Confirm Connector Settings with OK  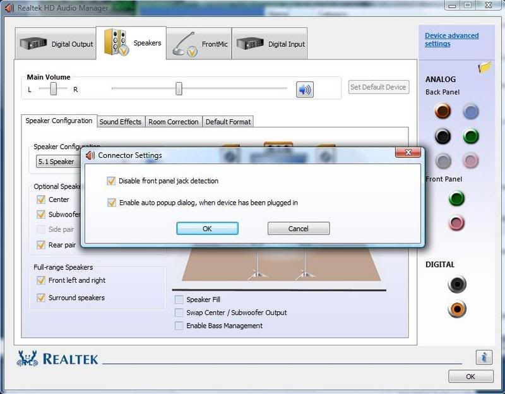point(207,229)
